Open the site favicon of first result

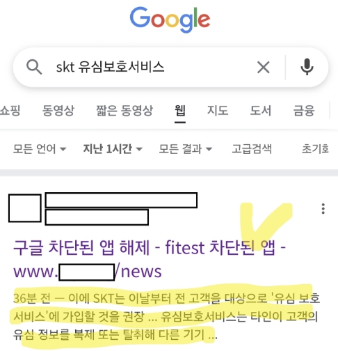25,208
